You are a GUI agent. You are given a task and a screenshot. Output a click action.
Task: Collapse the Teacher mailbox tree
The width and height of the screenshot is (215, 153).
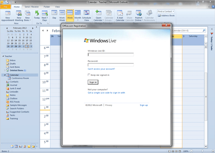[3, 56]
